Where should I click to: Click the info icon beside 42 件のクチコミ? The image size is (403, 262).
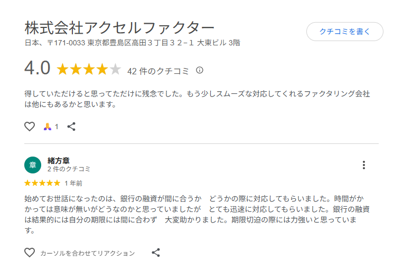pos(200,70)
